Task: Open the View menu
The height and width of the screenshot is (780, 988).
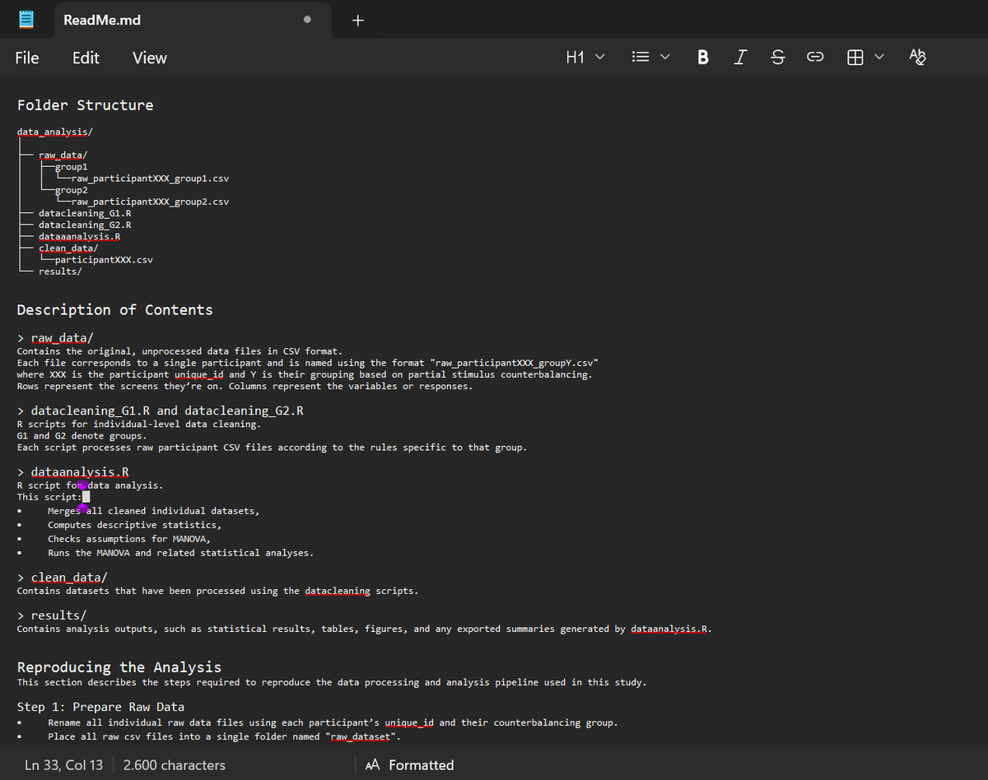Action: coord(150,58)
